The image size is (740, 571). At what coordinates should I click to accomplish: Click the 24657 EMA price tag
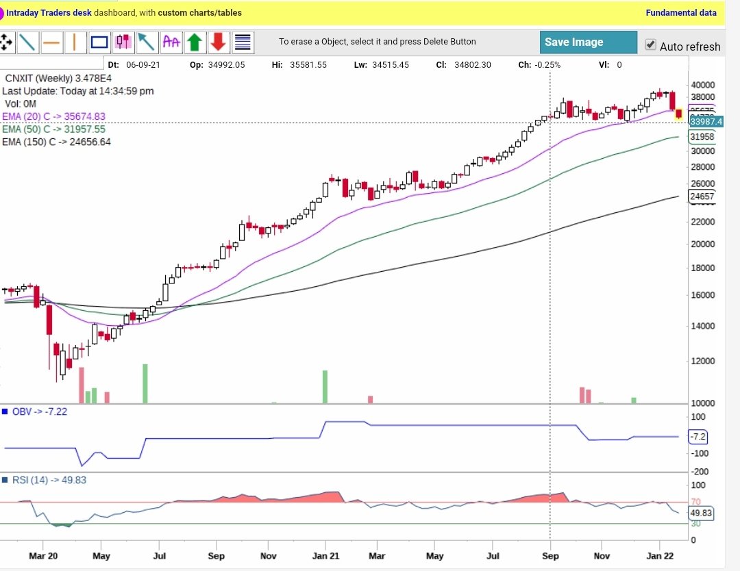702,196
